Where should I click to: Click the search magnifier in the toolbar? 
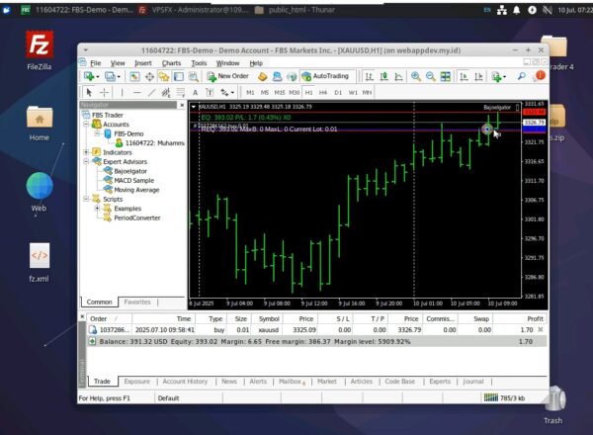522,76
